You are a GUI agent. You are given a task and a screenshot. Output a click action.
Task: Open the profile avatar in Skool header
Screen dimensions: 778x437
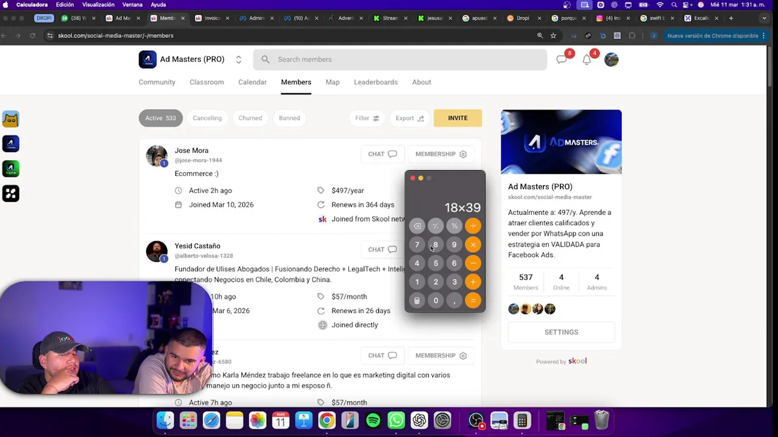coord(611,59)
